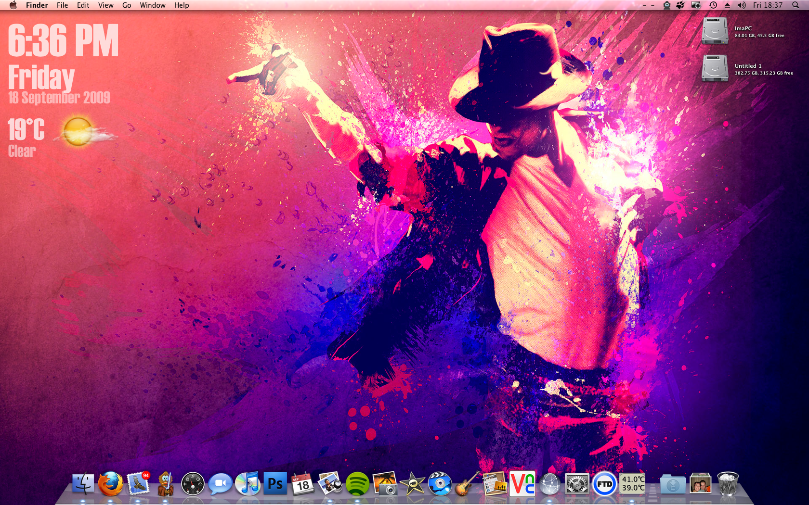Launch Photoshop from the Dock
The width and height of the screenshot is (809, 505).
coord(275,484)
